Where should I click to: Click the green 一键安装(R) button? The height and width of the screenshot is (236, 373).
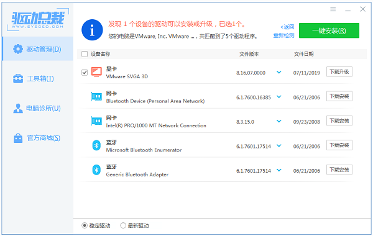(x=329, y=30)
